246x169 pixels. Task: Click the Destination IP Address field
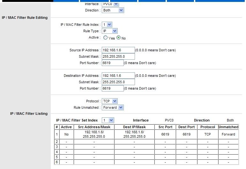(x=118, y=76)
